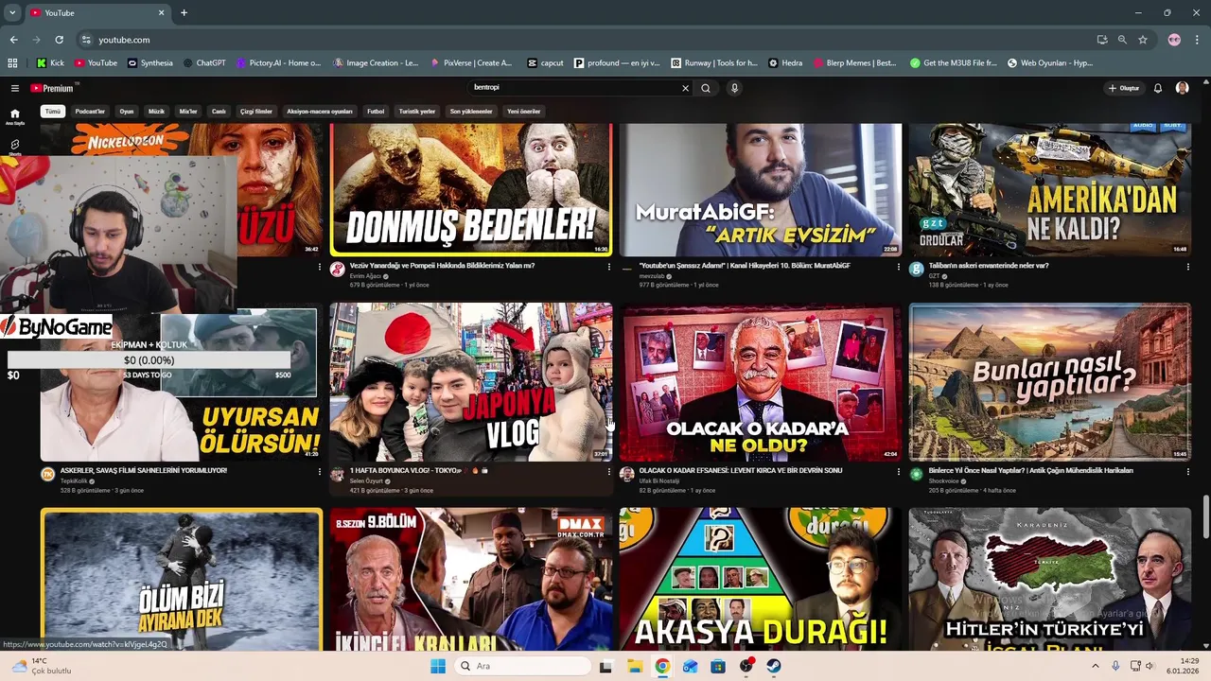Screen dimensions: 1211x681
Task: Bookmark this page with the star icon
Action: coord(1143,40)
